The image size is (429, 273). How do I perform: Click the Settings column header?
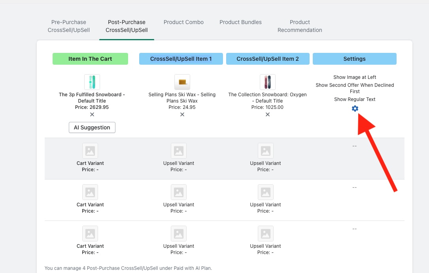[354, 59]
